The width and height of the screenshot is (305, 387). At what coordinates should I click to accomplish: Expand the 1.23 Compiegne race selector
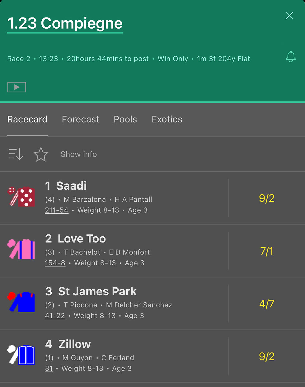click(65, 23)
